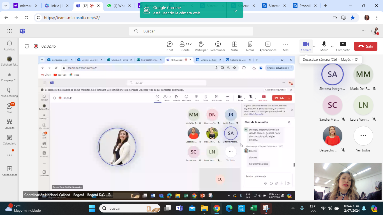Open Actividad in the Teams left rail
Viewport: 383px width, 215px height.
[x=10, y=45]
